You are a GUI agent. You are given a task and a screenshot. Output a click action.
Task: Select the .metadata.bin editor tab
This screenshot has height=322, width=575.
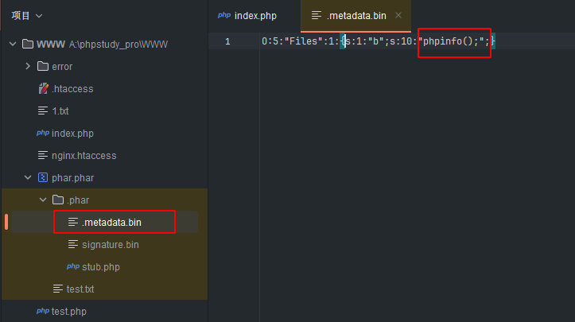point(356,16)
